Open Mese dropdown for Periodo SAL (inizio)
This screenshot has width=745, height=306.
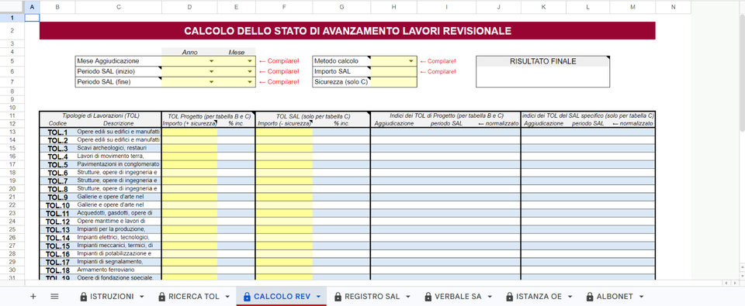pos(250,71)
